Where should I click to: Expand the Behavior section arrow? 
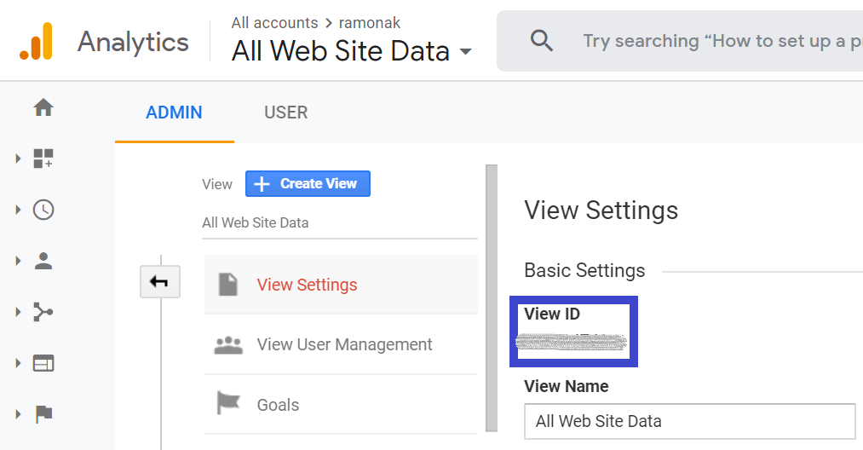[x=18, y=364]
